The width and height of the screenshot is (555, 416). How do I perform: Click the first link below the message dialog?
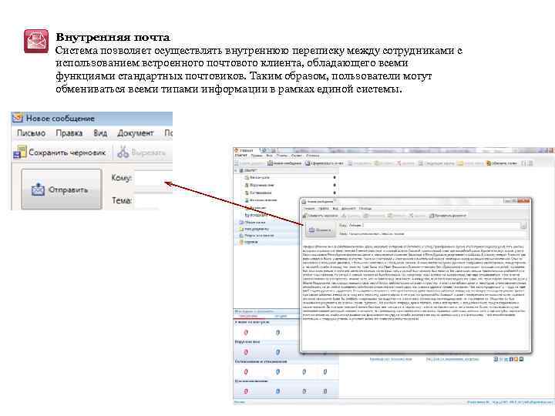click(x=391, y=359)
